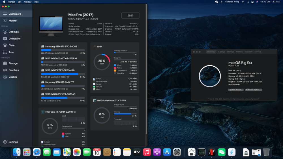Viewport: 283px width, 159px height.
Task: Open the Help menu
Action: click(37, 2)
